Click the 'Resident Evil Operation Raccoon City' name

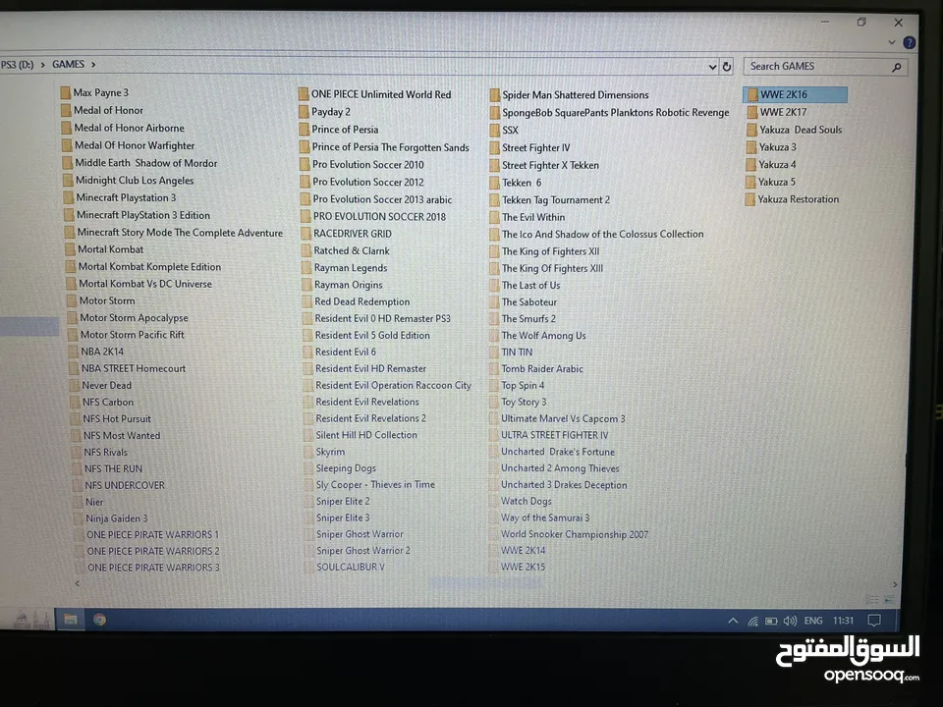point(393,385)
